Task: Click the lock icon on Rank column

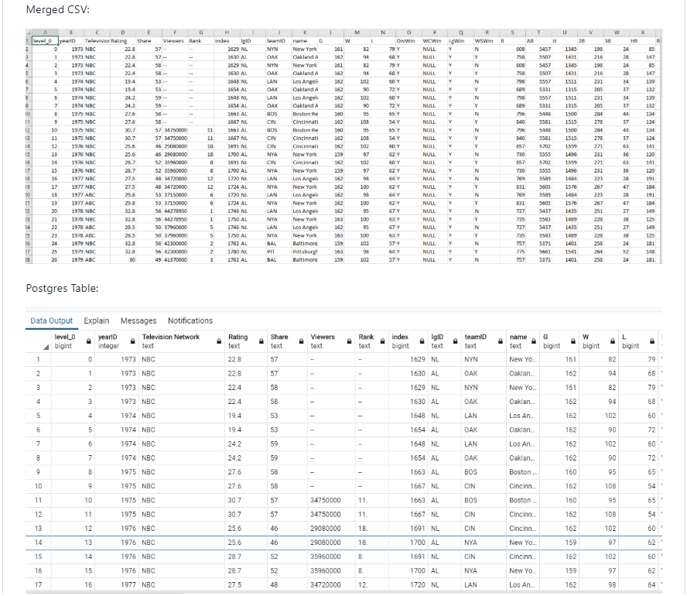Action: pyautogui.click(x=382, y=341)
